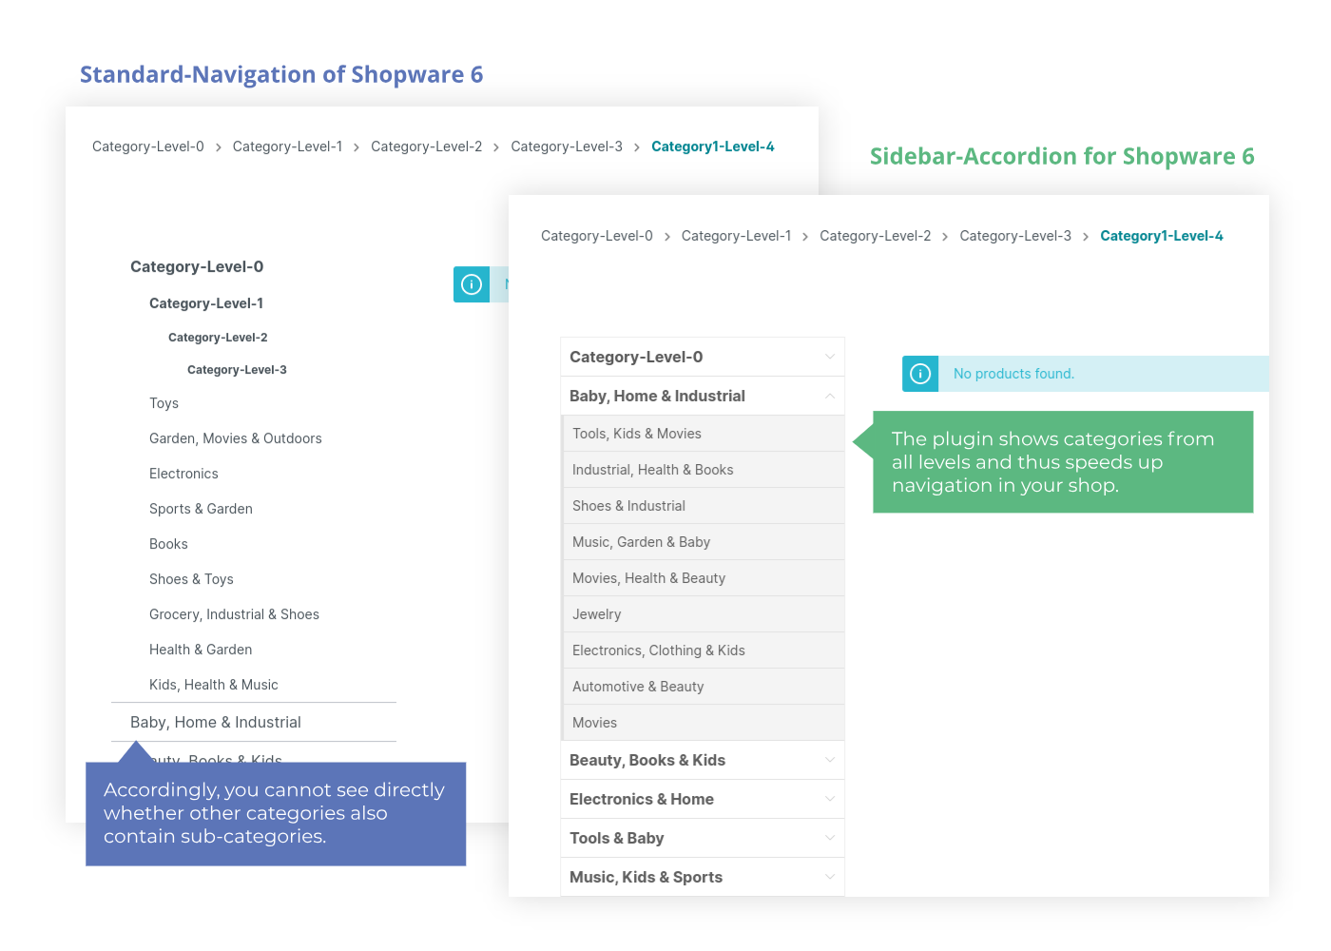
Task: Open Baby, Home & Industrial accordion heading
Action: [657, 396]
